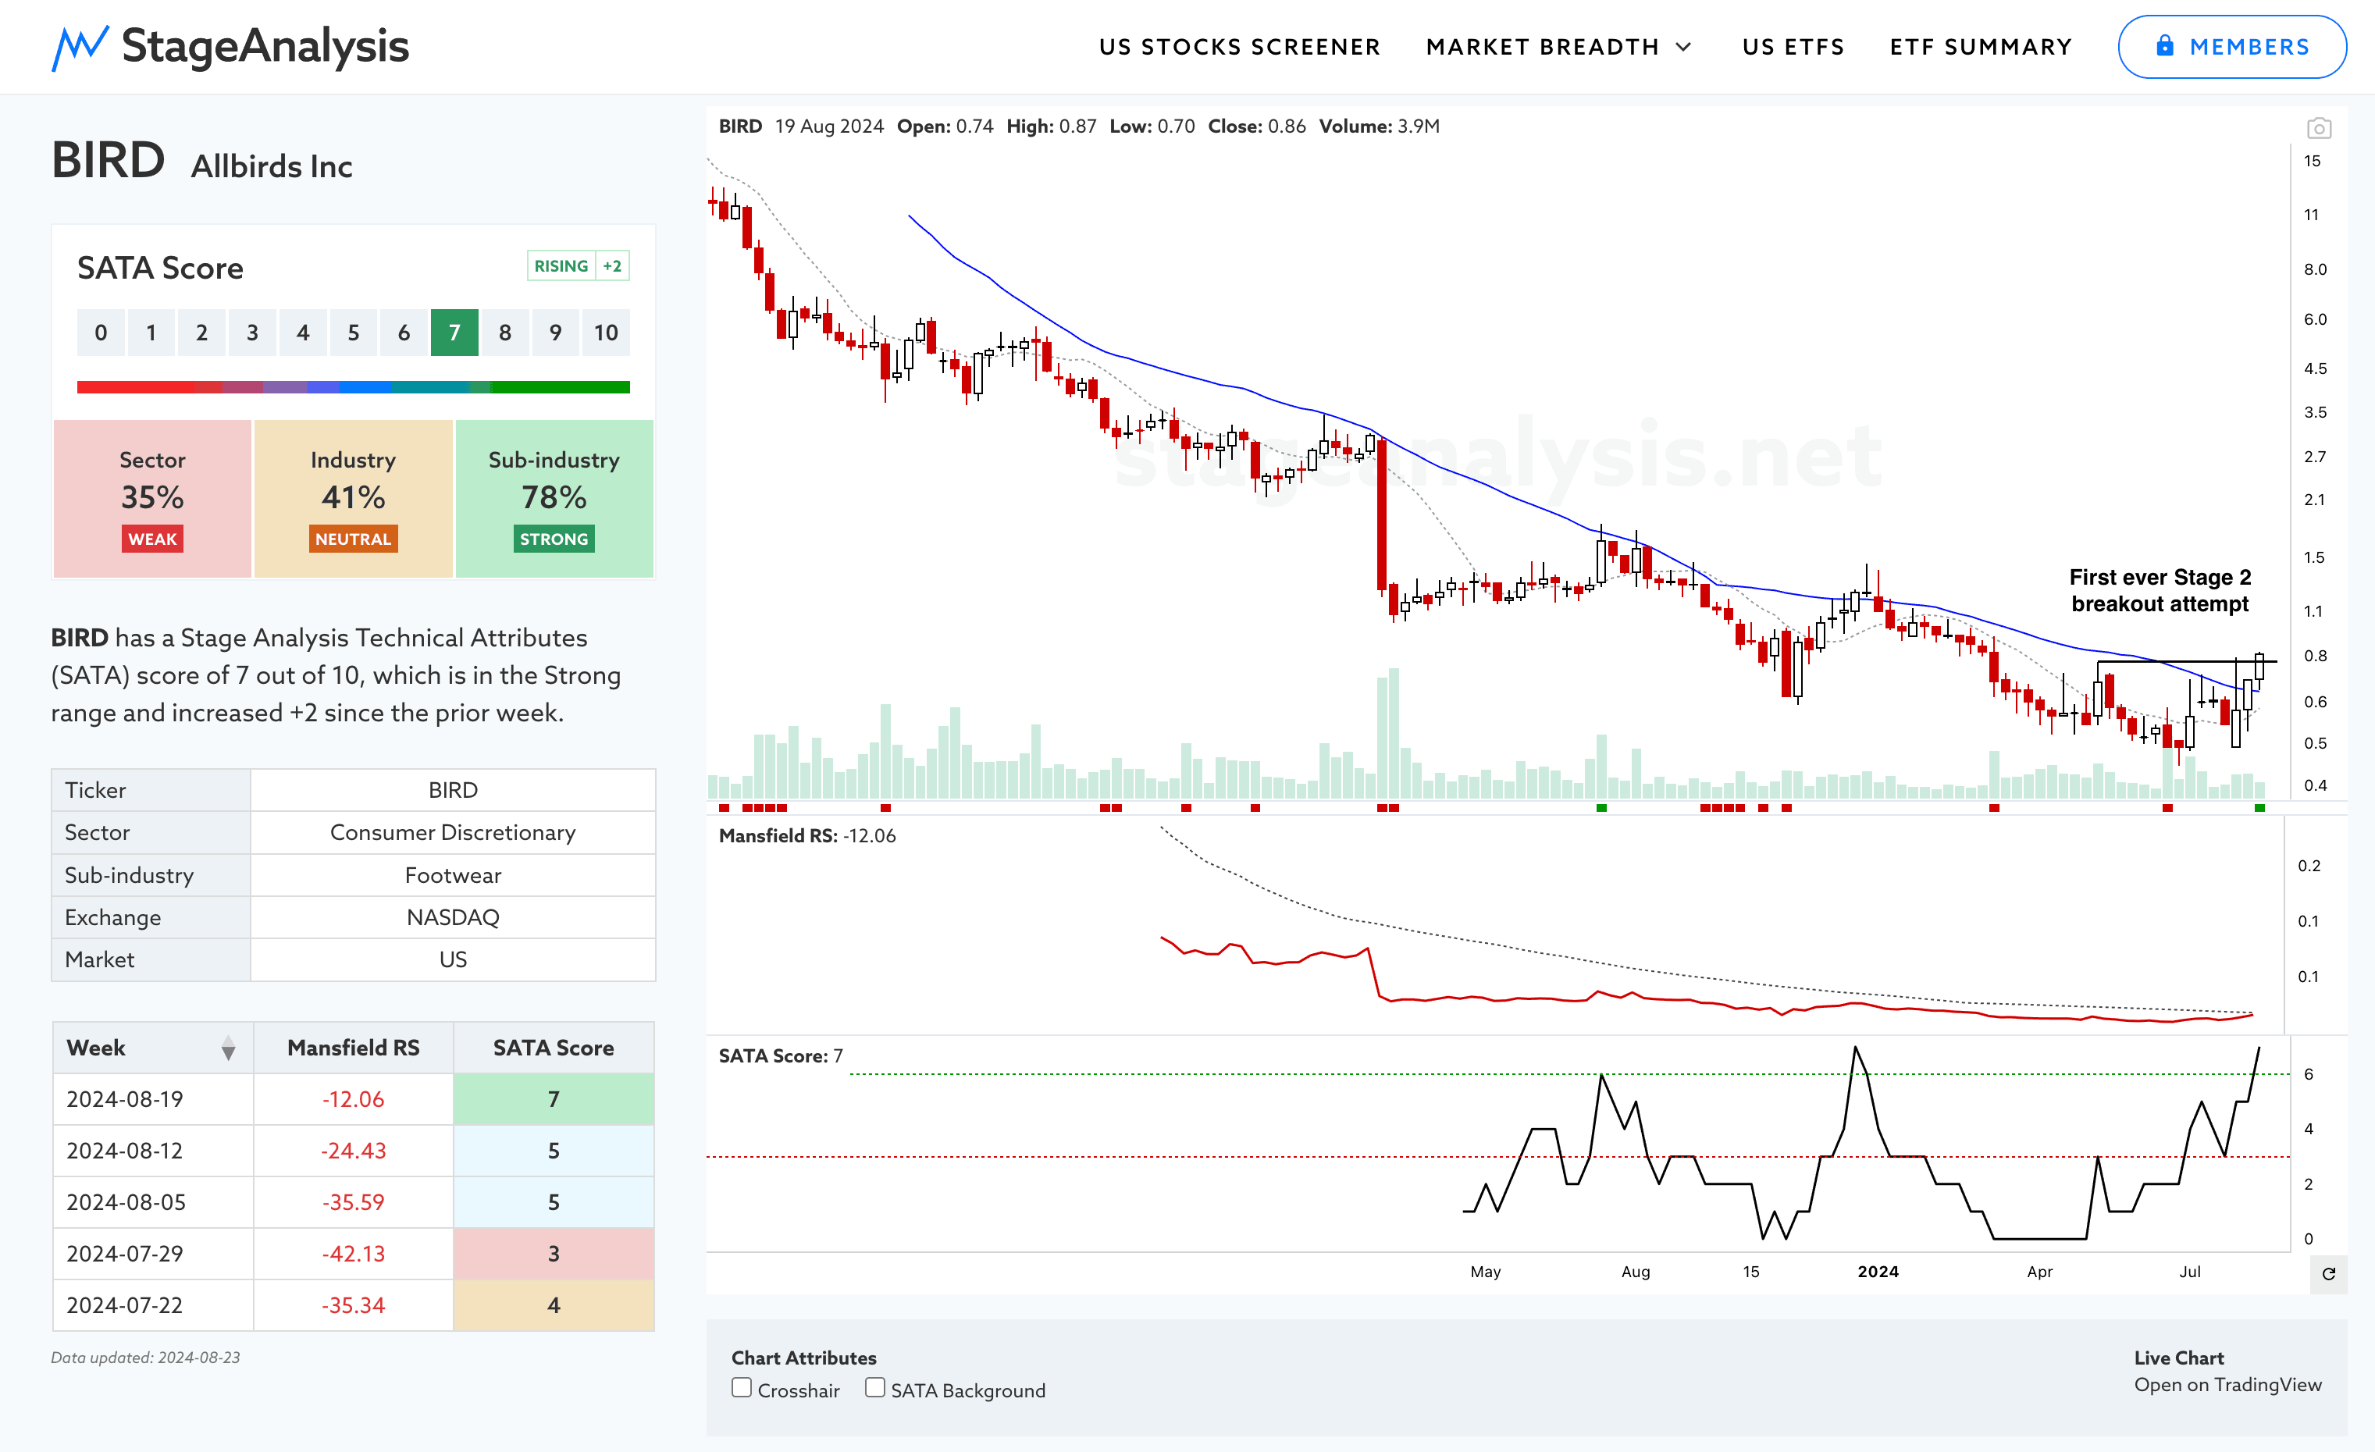Click the Data updated 2024-08-23 note

[145, 1358]
